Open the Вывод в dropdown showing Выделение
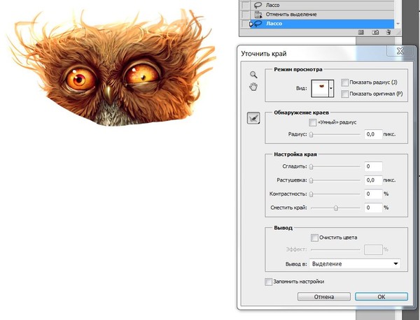The width and height of the screenshot is (420, 320). tap(355, 264)
